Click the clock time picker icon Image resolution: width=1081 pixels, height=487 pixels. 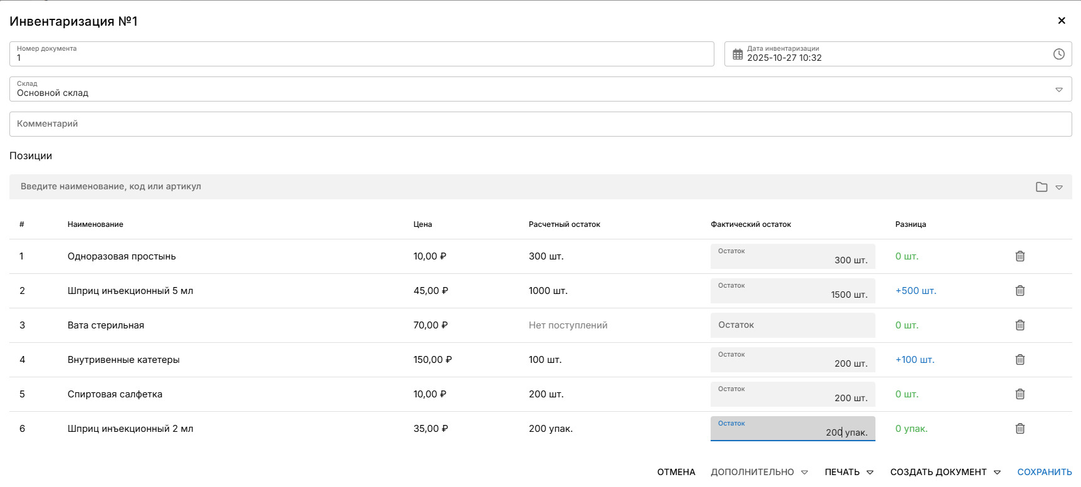[x=1058, y=55]
